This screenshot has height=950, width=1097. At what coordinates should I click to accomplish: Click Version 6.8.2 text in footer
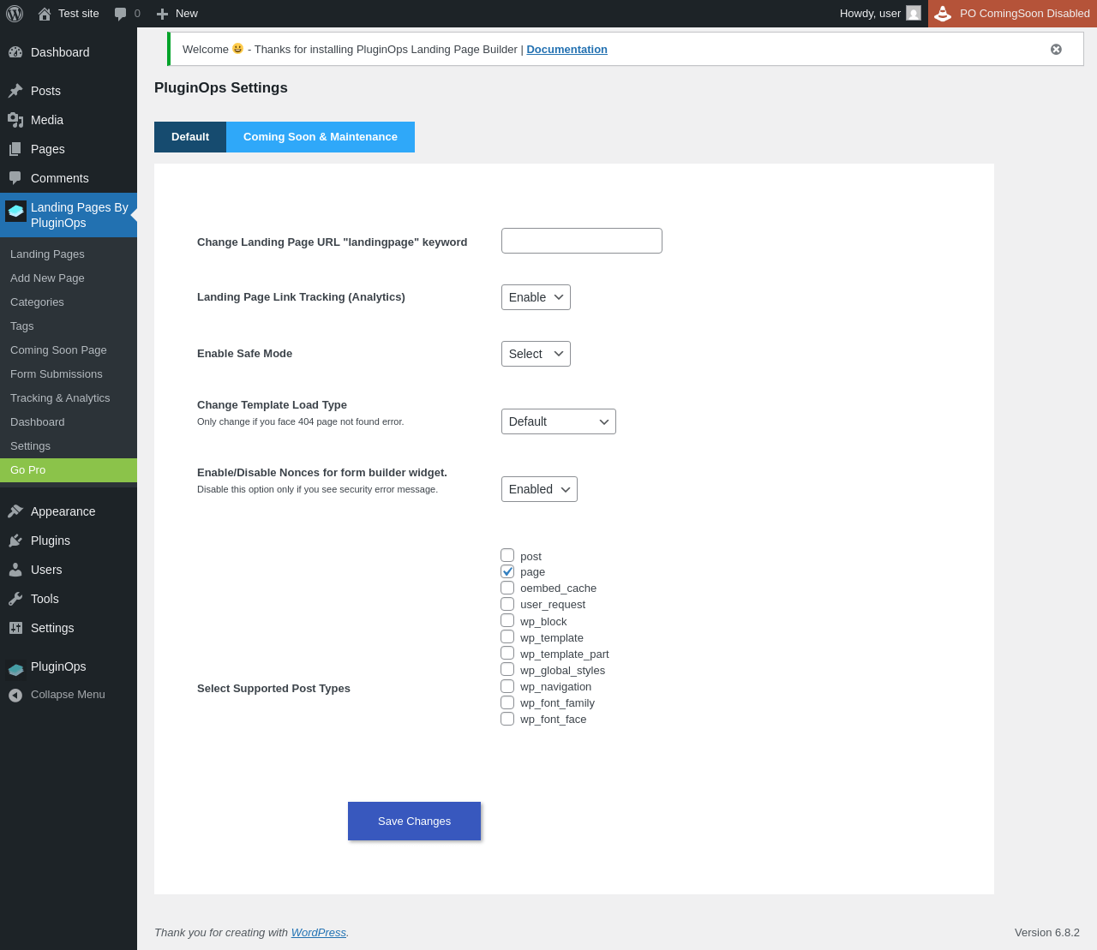(x=1047, y=933)
